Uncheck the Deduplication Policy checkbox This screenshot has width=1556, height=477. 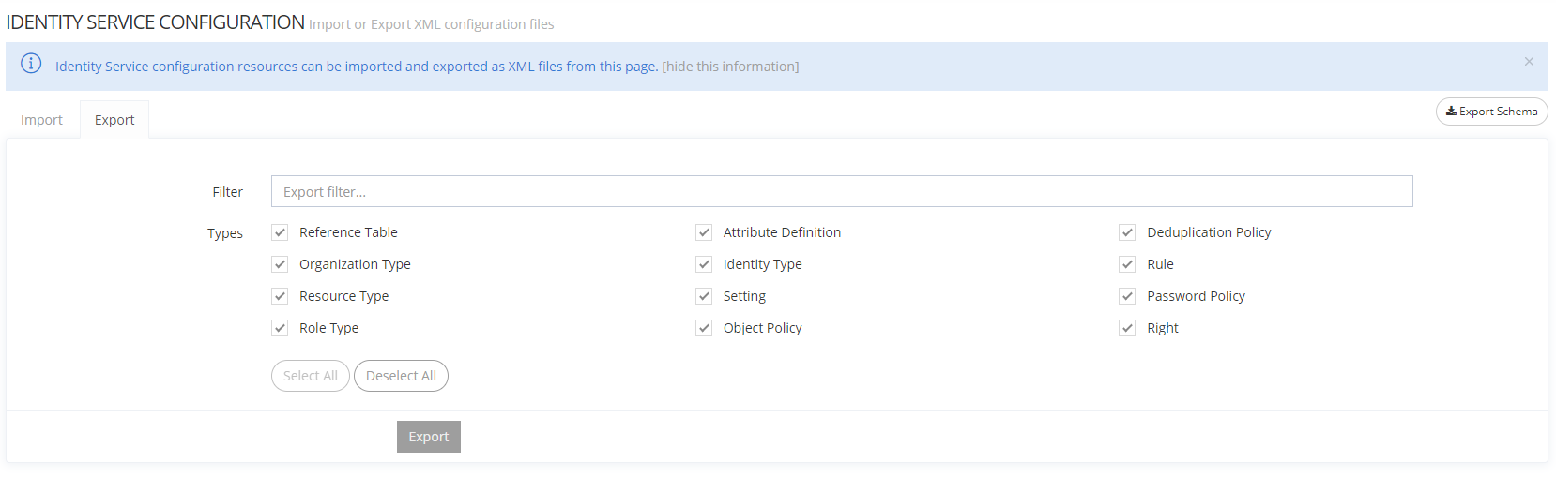1127,232
